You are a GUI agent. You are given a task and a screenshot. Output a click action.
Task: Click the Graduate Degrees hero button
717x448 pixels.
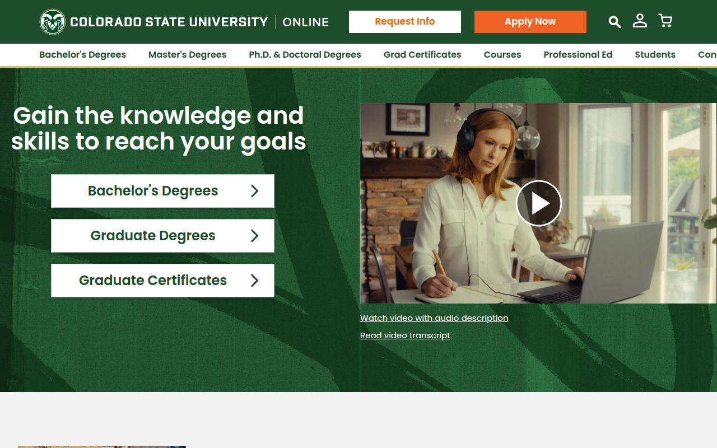162,236
